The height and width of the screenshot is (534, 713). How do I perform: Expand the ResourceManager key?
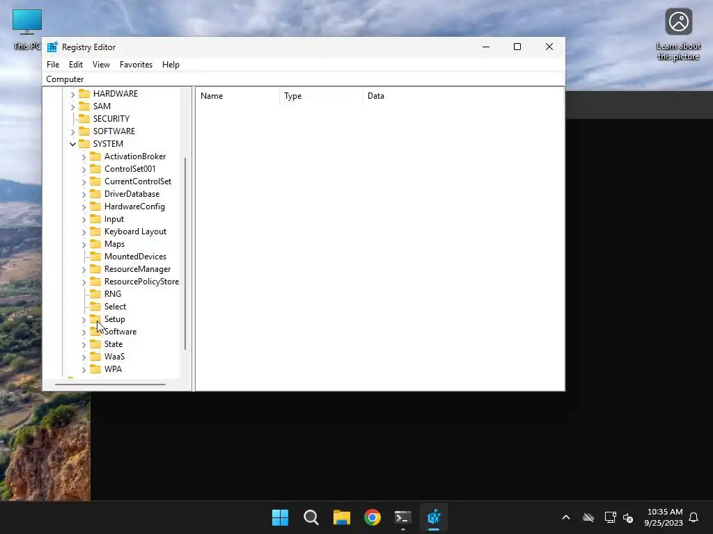pos(84,270)
